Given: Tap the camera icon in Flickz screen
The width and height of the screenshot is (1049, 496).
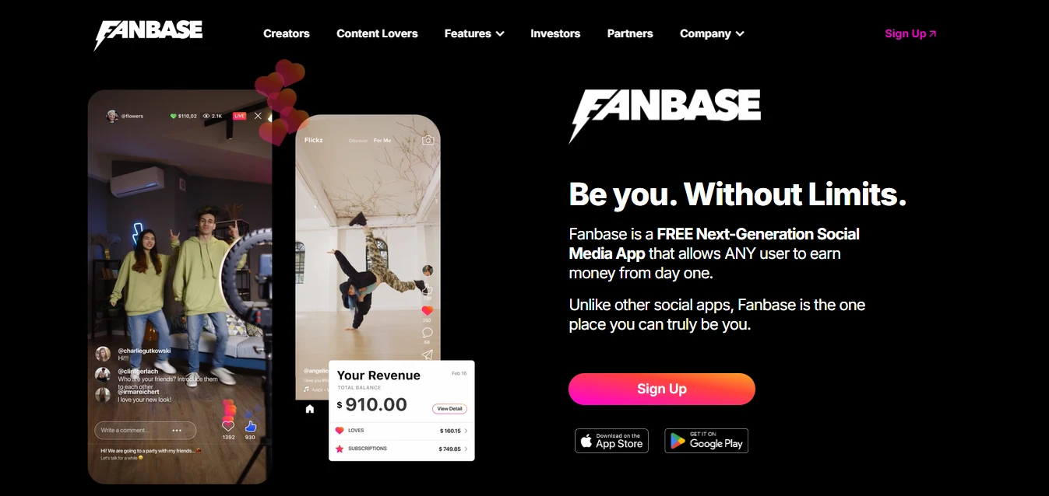Looking at the screenshot, I should coord(428,140).
